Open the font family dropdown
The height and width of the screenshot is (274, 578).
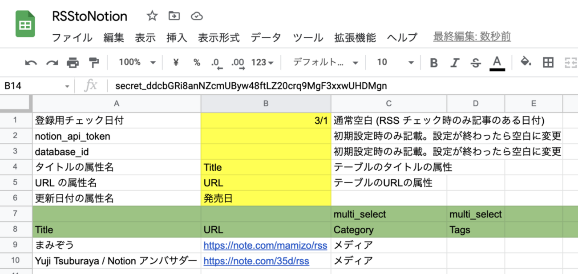click(325, 62)
